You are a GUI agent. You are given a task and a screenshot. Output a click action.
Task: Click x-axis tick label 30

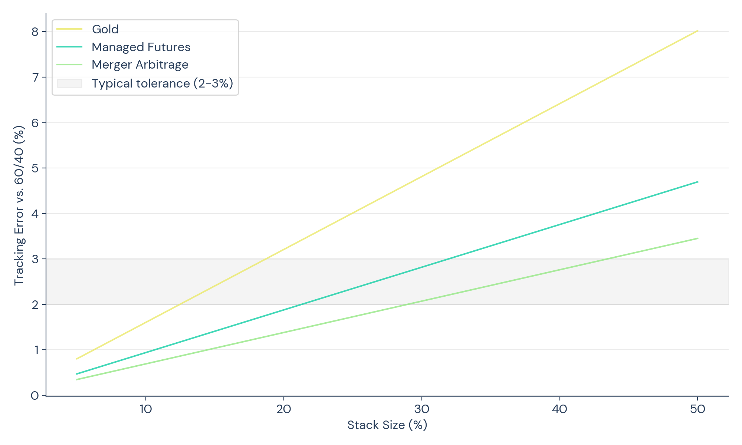pyautogui.click(x=422, y=409)
